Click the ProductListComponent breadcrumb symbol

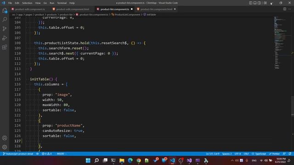[126, 14]
